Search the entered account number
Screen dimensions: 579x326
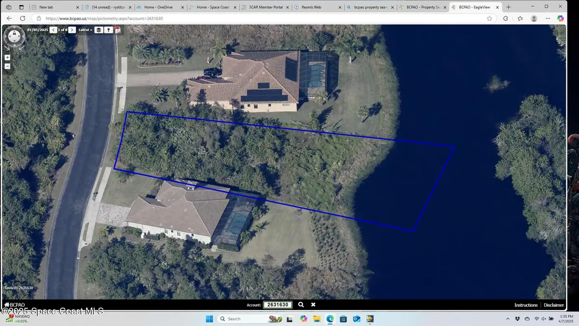[301, 305]
